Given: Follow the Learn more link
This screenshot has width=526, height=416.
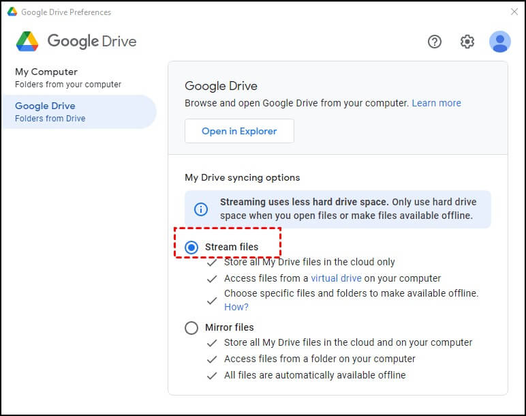Looking at the screenshot, I should point(436,103).
